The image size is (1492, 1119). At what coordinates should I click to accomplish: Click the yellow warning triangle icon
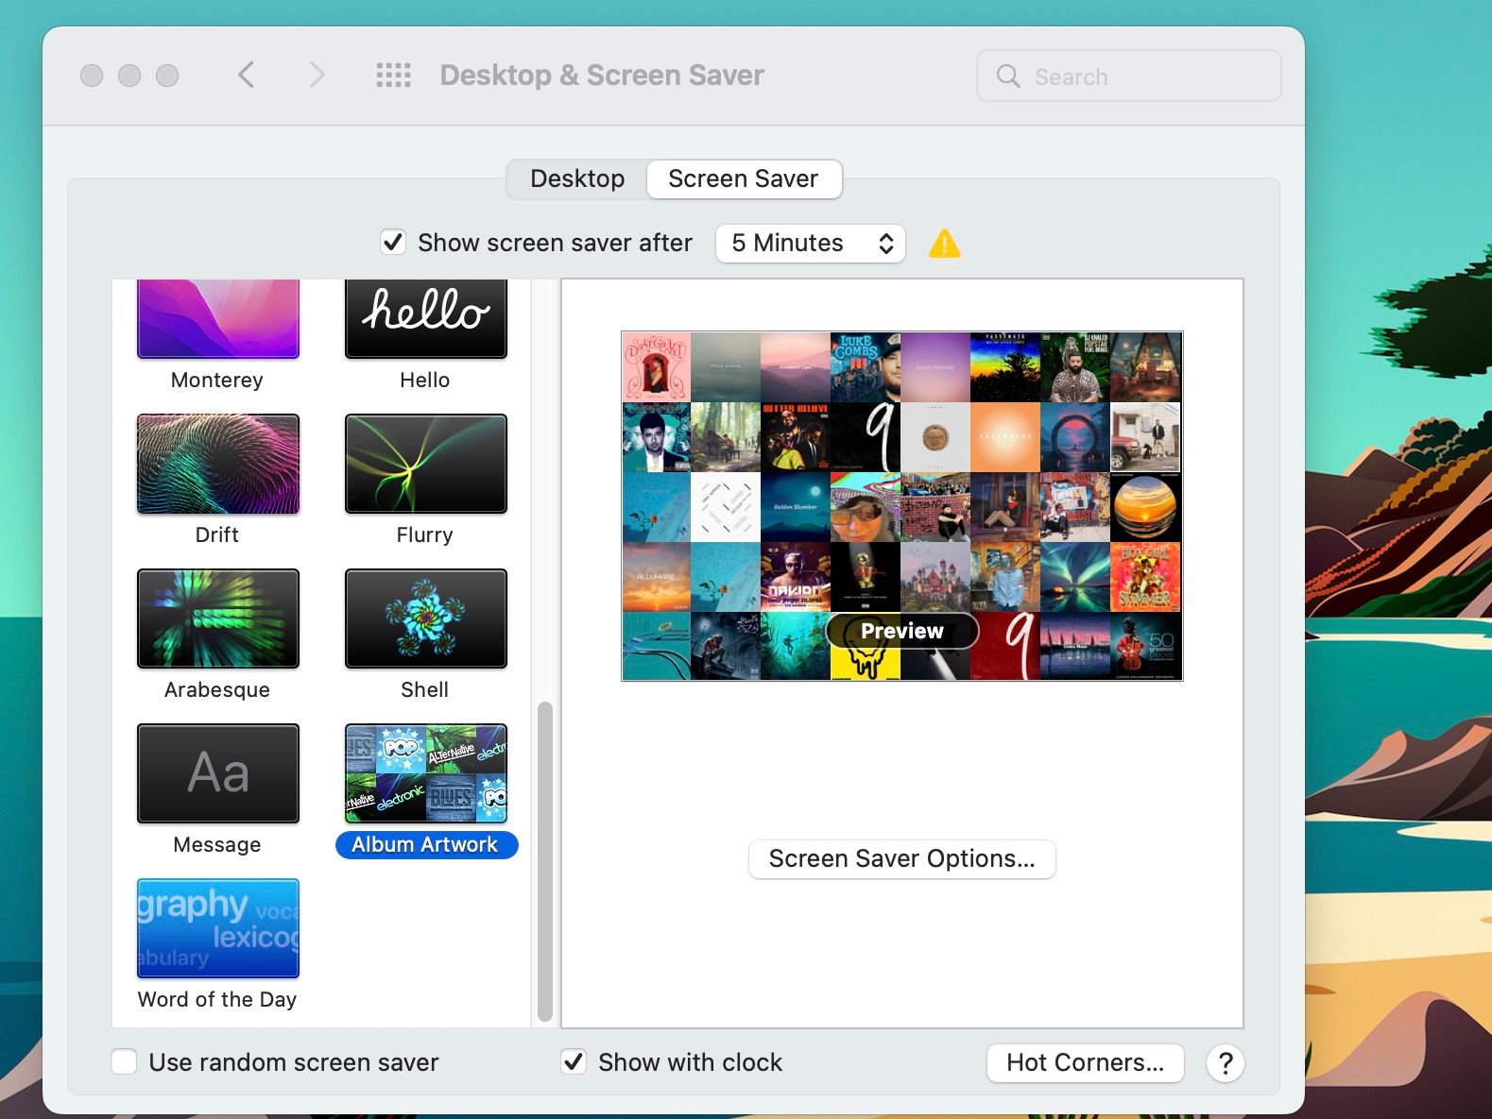tap(944, 245)
